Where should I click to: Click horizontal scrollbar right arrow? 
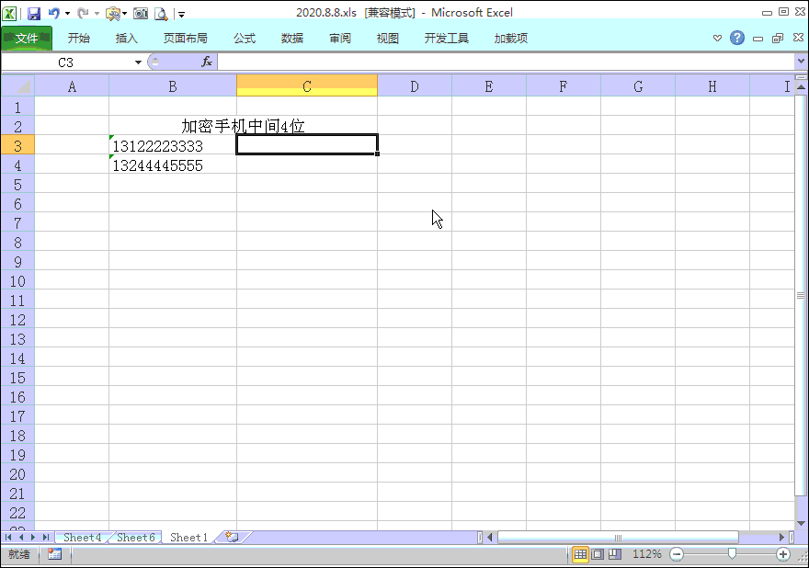(x=781, y=537)
